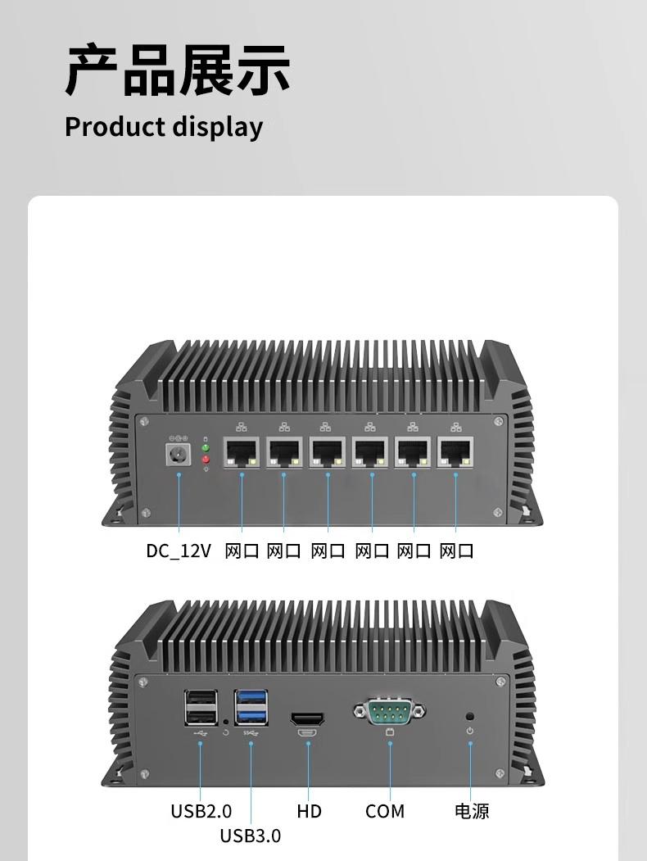Click the blue USB 3.0 port stack

tap(251, 708)
